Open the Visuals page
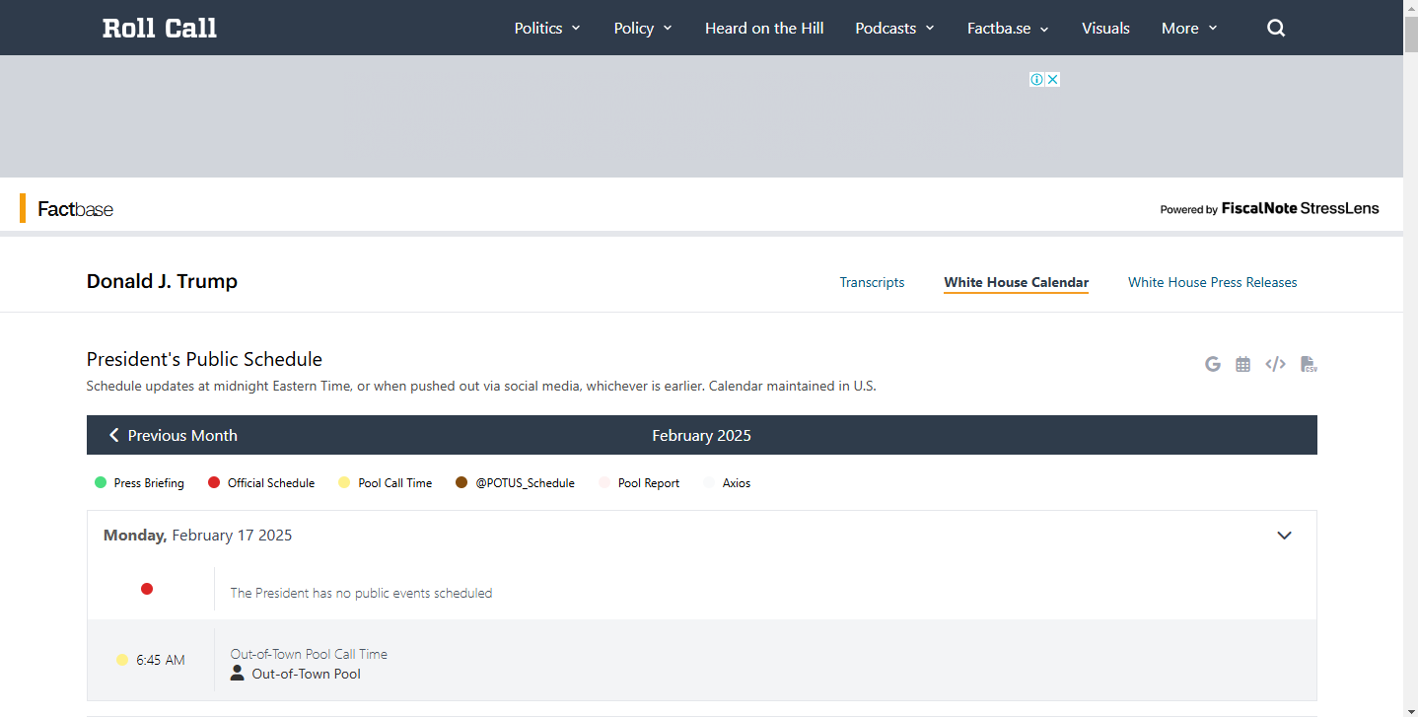This screenshot has width=1418, height=717. [1105, 28]
